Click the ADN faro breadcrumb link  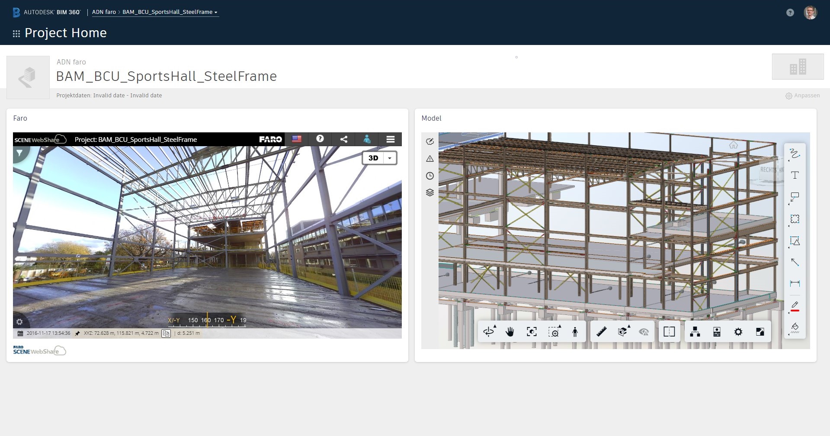tap(104, 12)
